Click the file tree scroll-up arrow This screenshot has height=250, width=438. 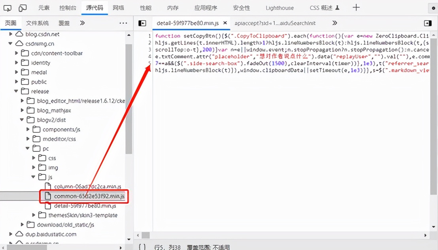pyautogui.click(x=128, y=35)
